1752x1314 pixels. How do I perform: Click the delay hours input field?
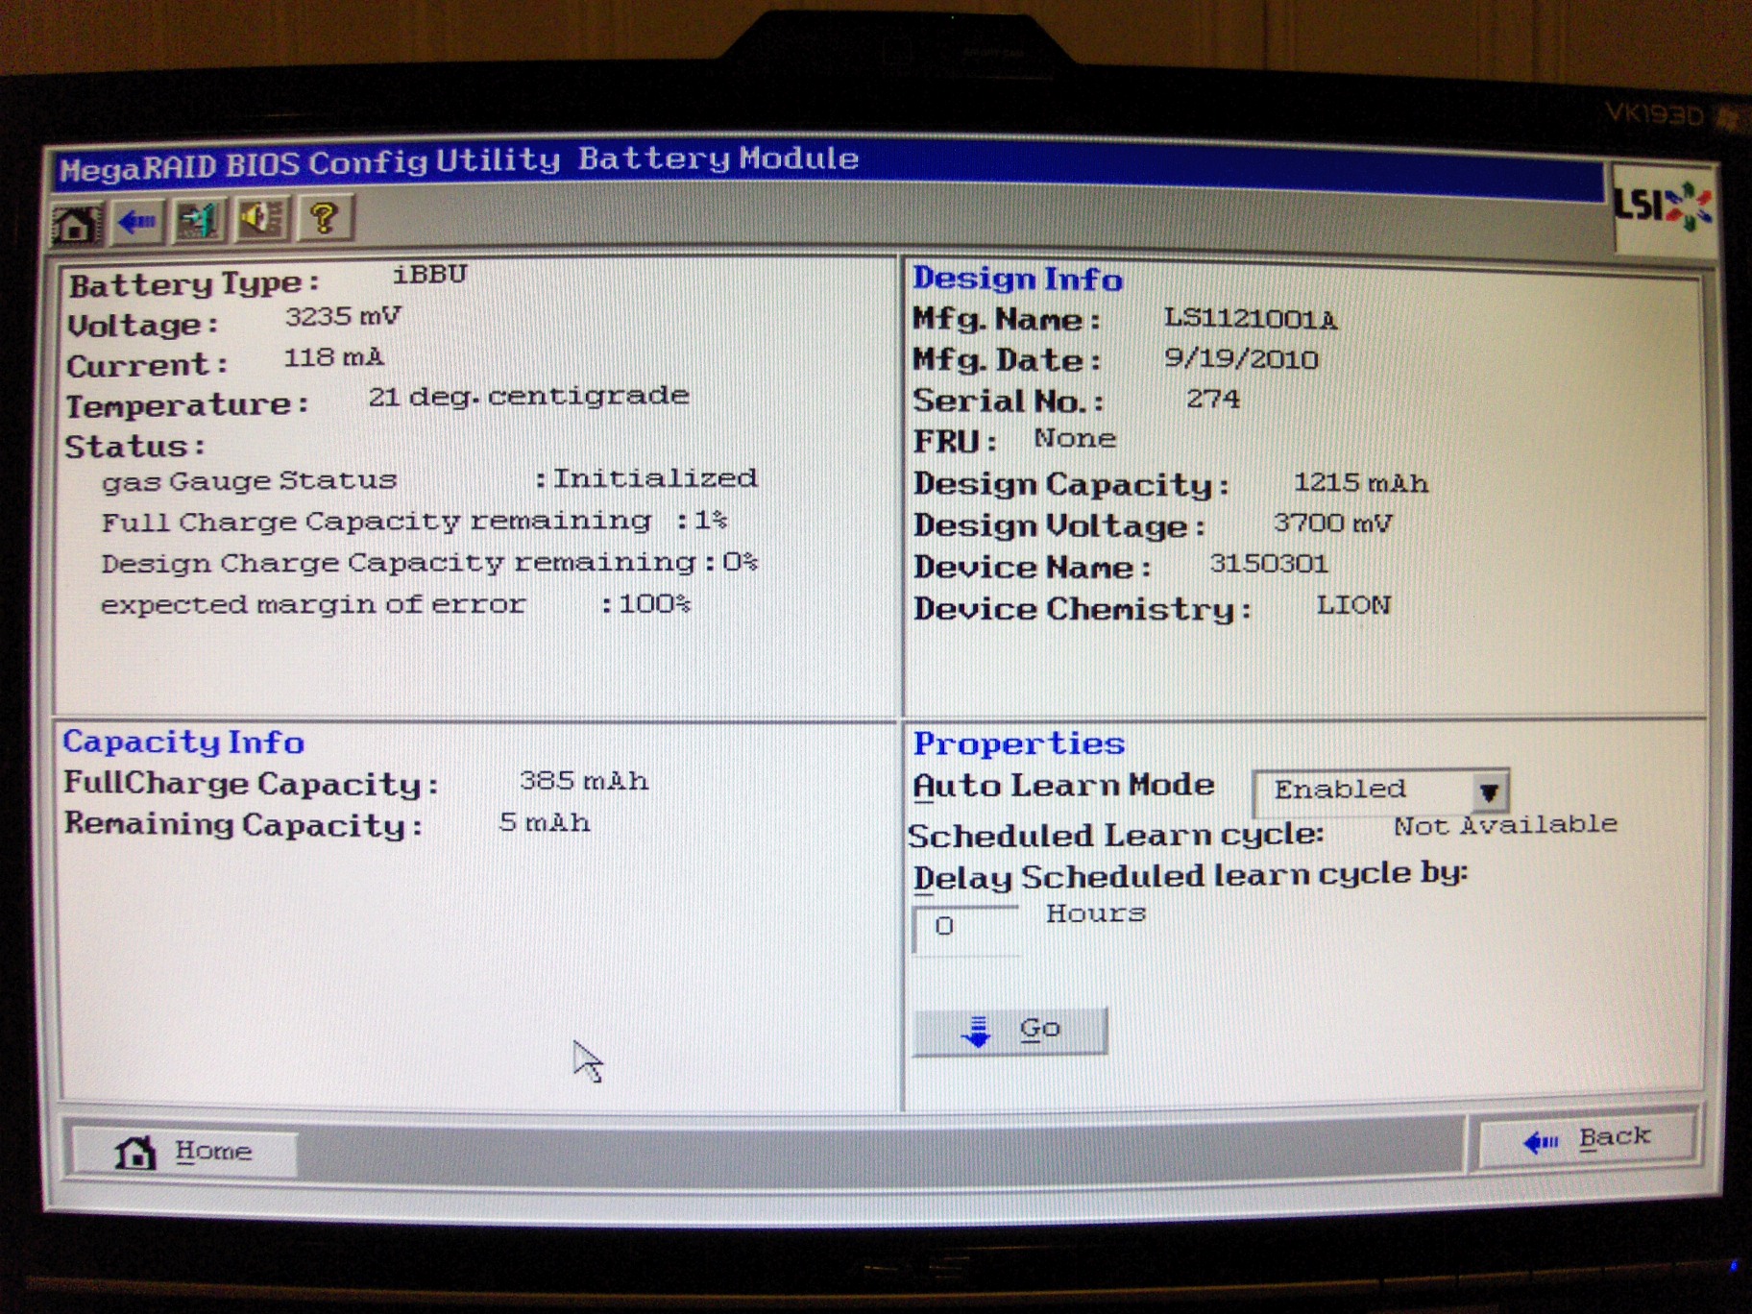tap(964, 928)
